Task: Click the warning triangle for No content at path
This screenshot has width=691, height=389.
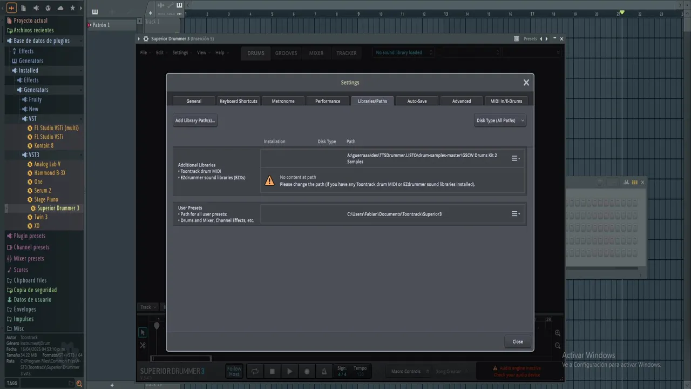Action: click(269, 180)
